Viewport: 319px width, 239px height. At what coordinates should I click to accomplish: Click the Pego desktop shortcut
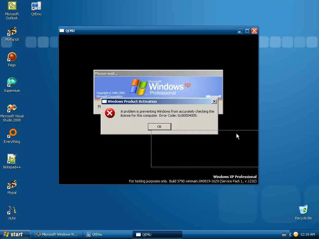coord(12,59)
